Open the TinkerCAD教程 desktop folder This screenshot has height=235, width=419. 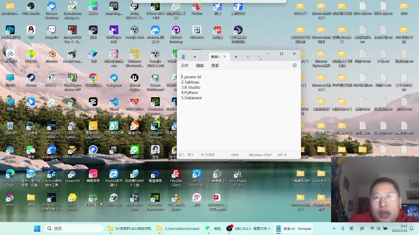pyautogui.click(x=321, y=201)
